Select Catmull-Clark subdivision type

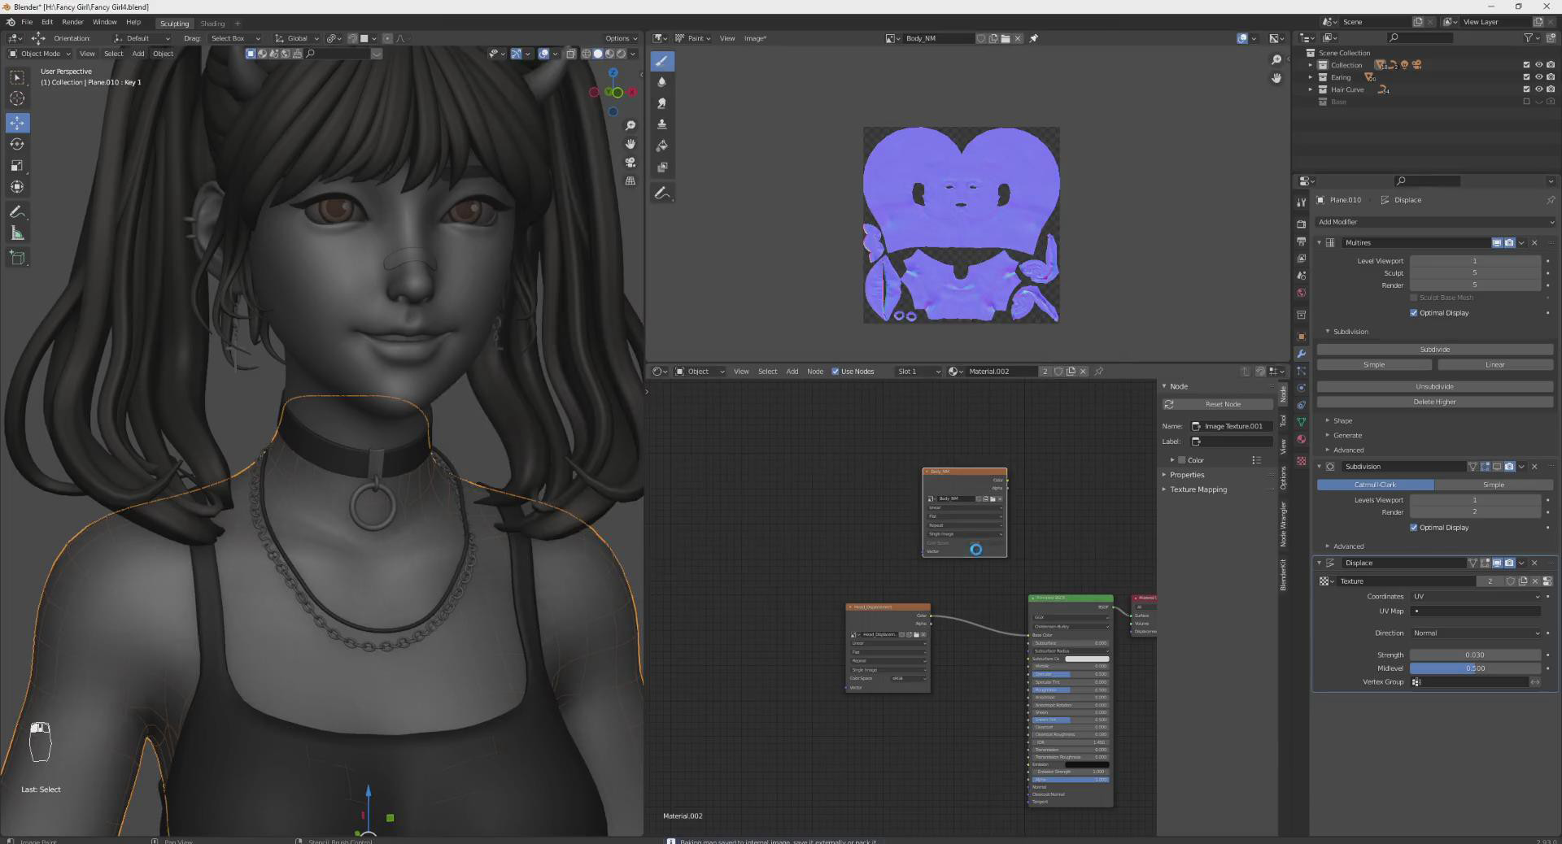click(x=1375, y=485)
